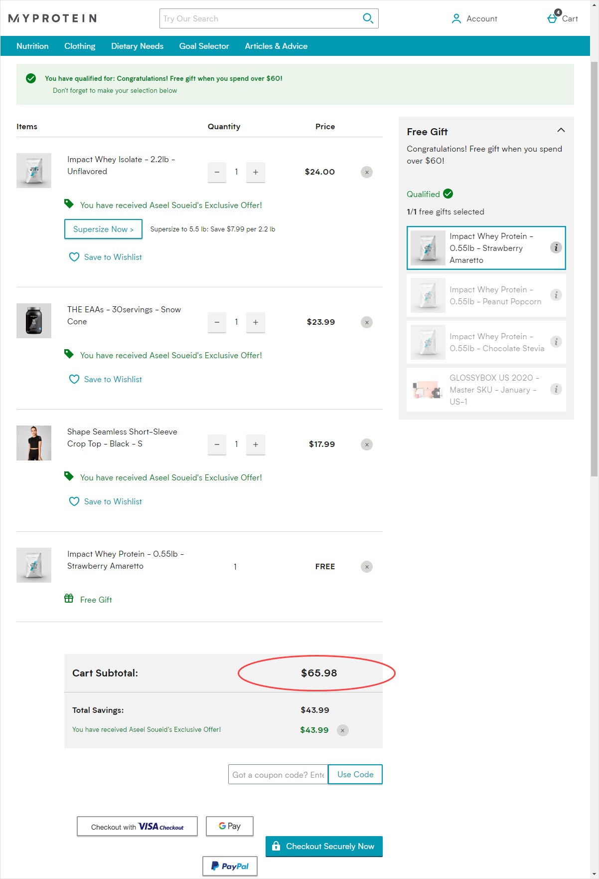Click Impact Whey Isolate Unflavored product name
Viewport: 599px width, 879px height.
[x=121, y=165]
